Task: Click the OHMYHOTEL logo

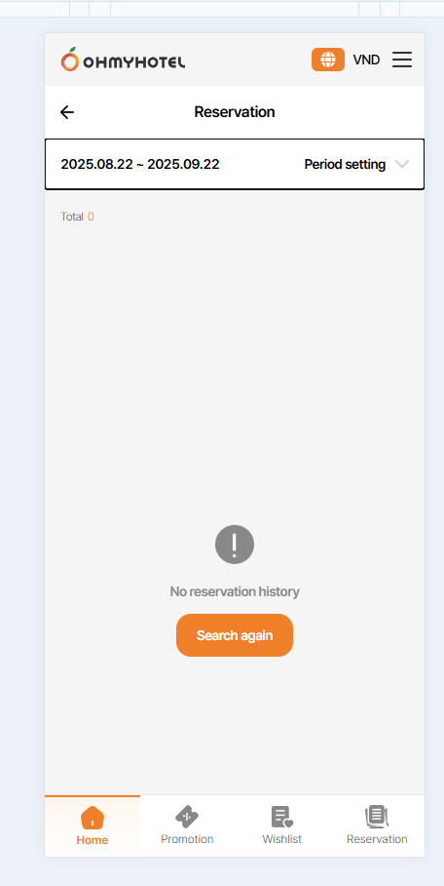Action: tap(123, 60)
